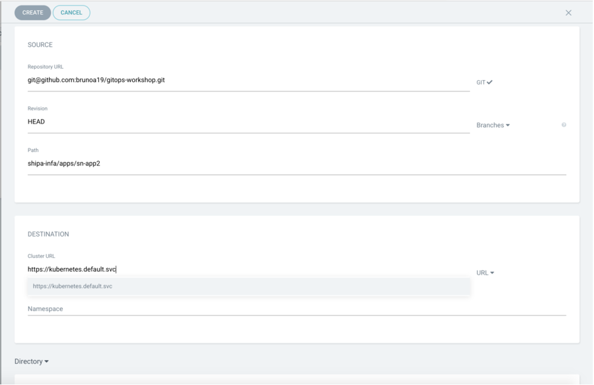Screen dimensions: 594x385
Task: Click the checkmark icon next to GIT
Action: click(x=489, y=82)
